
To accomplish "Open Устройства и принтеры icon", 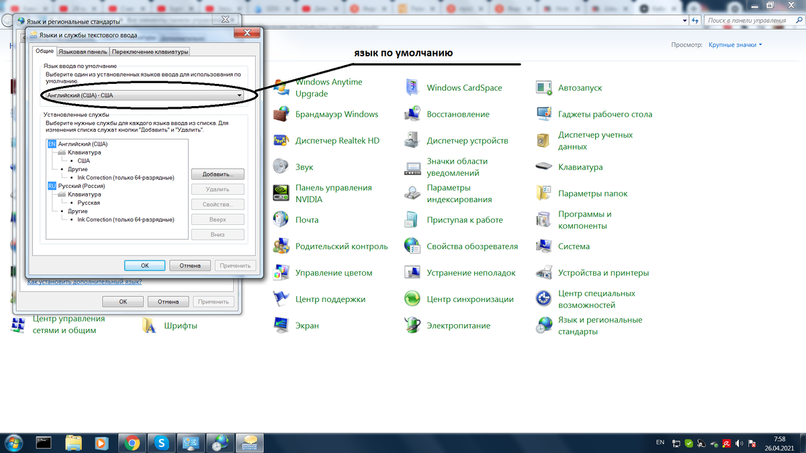I will pyautogui.click(x=544, y=272).
